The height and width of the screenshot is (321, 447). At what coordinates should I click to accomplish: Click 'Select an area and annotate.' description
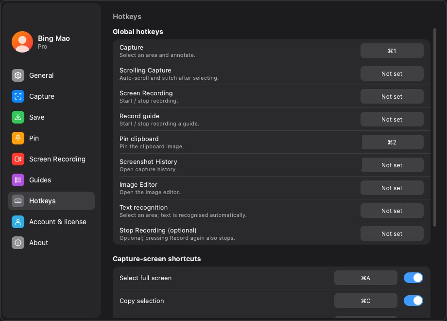157,55
